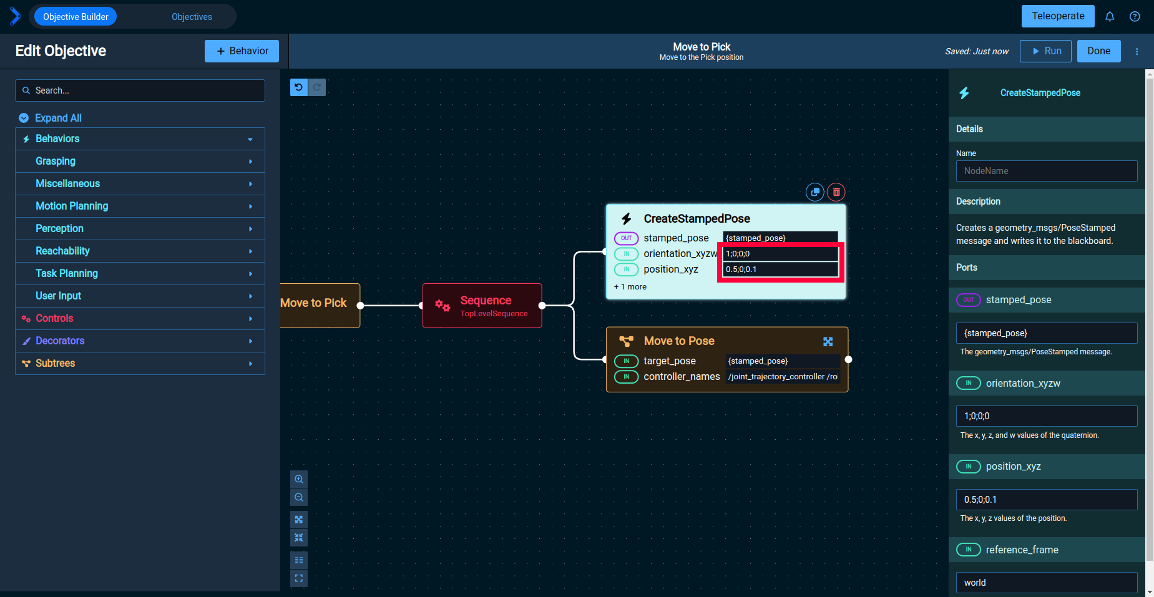
Task: Show the +1 more ports link
Action: click(630, 287)
